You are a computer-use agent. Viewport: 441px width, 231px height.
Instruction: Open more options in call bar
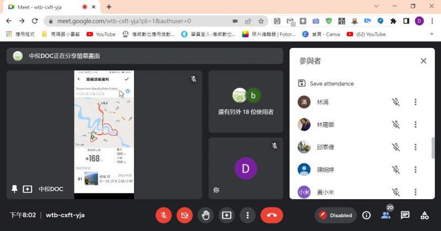(248, 215)
